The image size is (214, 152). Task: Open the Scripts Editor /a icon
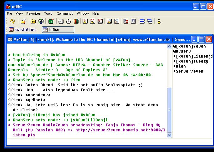51,21
